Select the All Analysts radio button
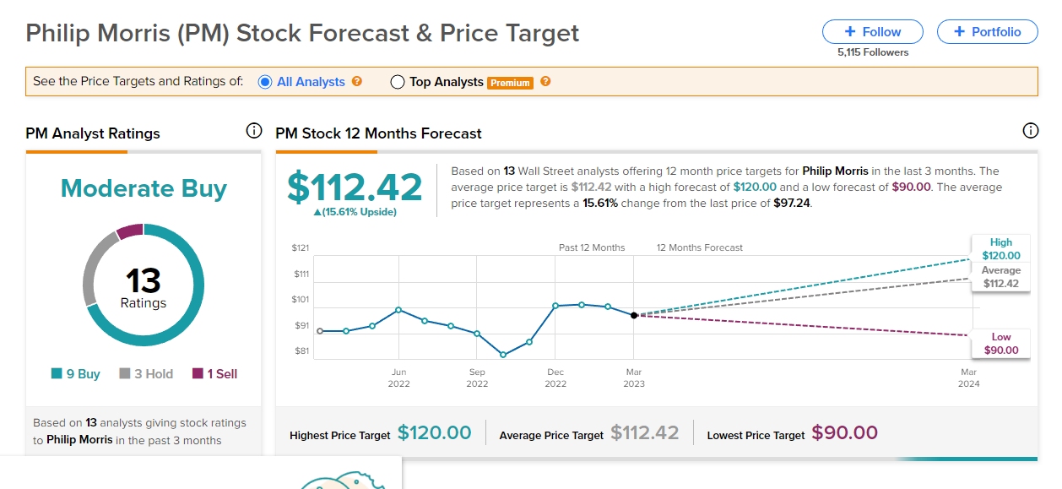Image resolution: width=1062 pixels, height=489 pixels. pos(265,82)
